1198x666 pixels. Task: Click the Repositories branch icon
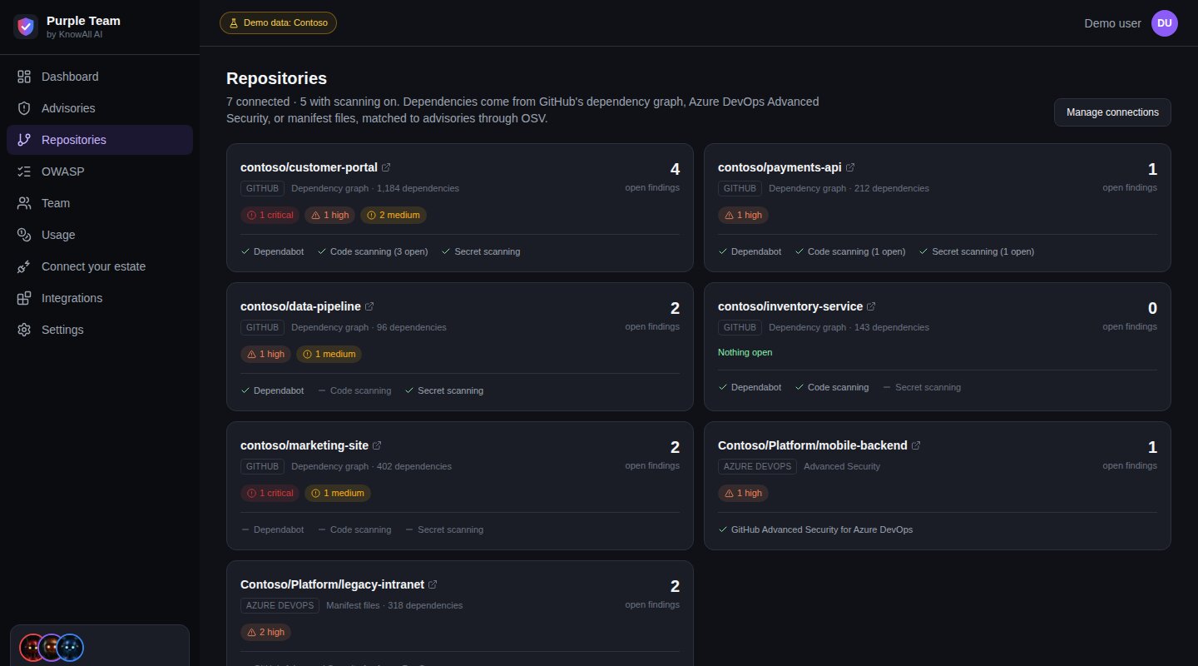(x=24, y=140)
